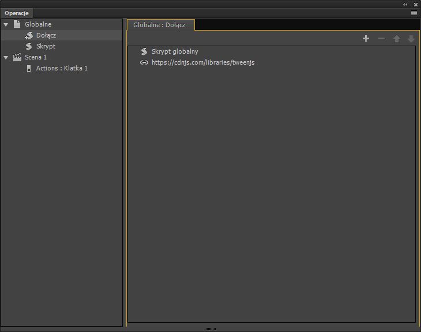
Task: Click the bottom resize grip handle
Action: (210, 329)
